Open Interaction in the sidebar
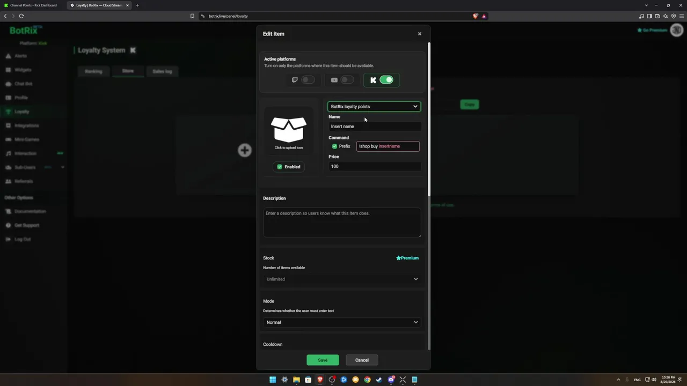687x386 pixels. tap(25, 153)
